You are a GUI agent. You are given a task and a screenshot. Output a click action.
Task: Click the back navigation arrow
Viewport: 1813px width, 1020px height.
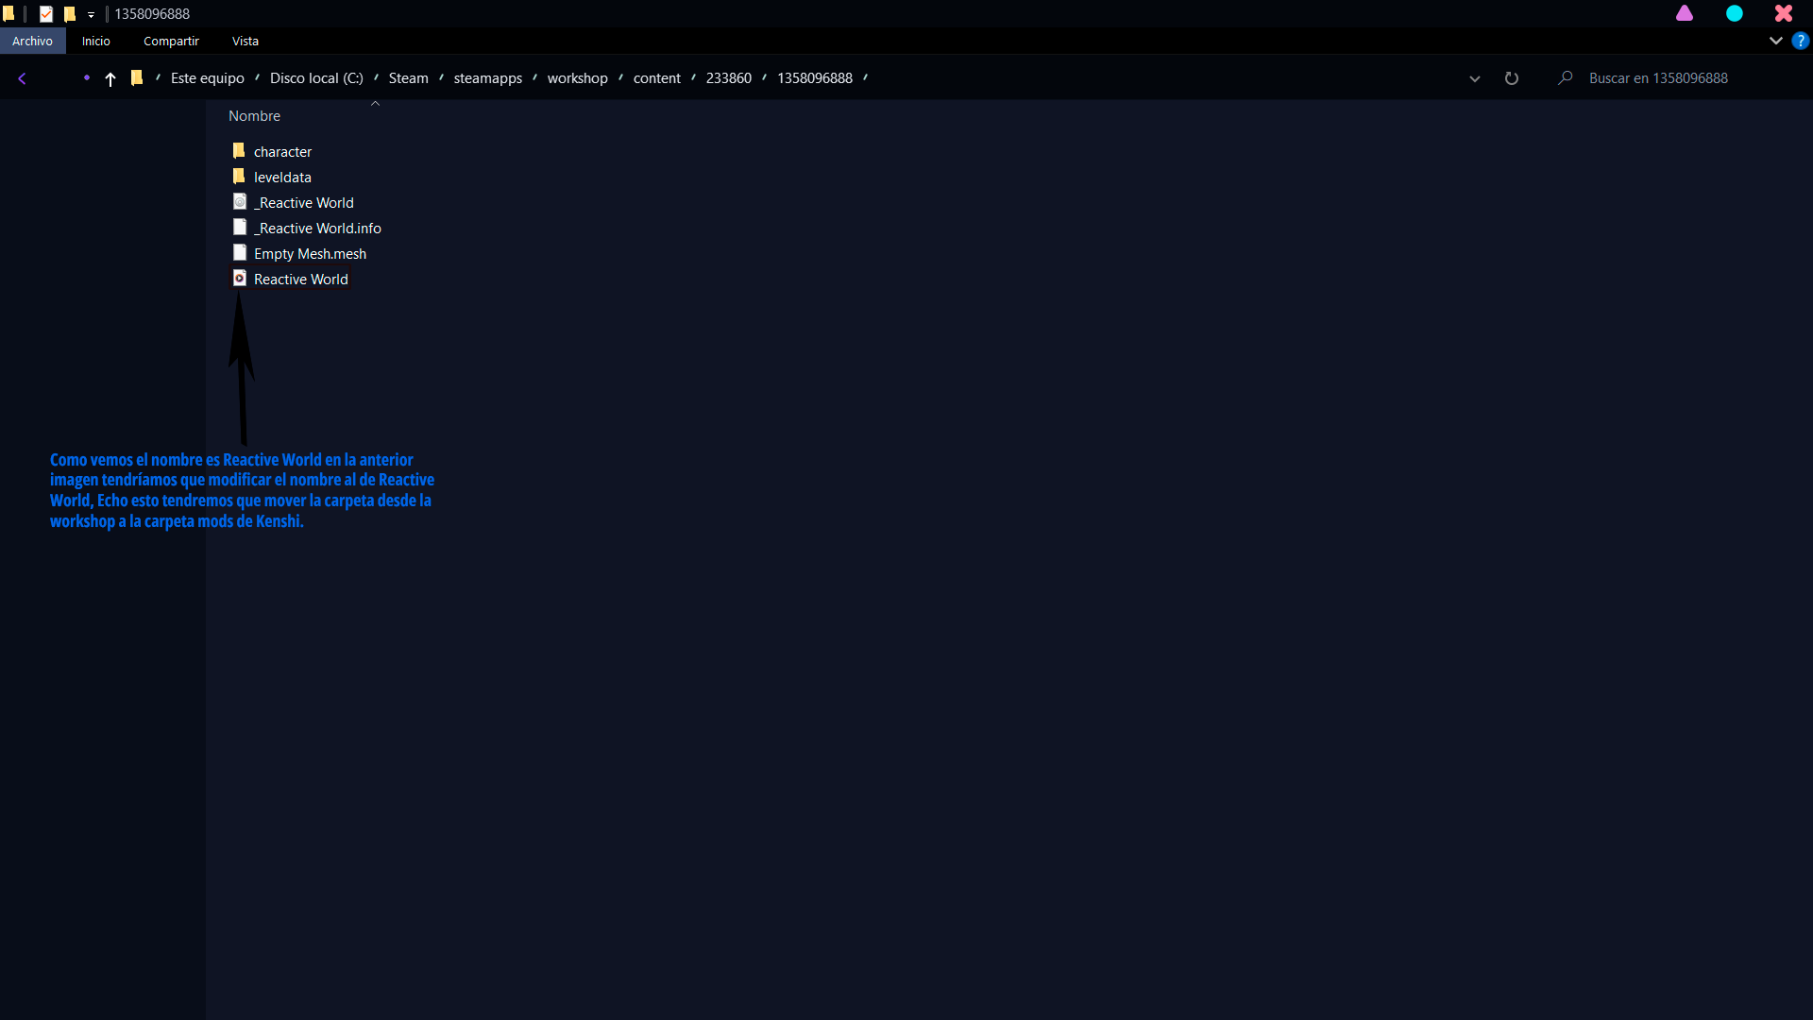[22, 78]
